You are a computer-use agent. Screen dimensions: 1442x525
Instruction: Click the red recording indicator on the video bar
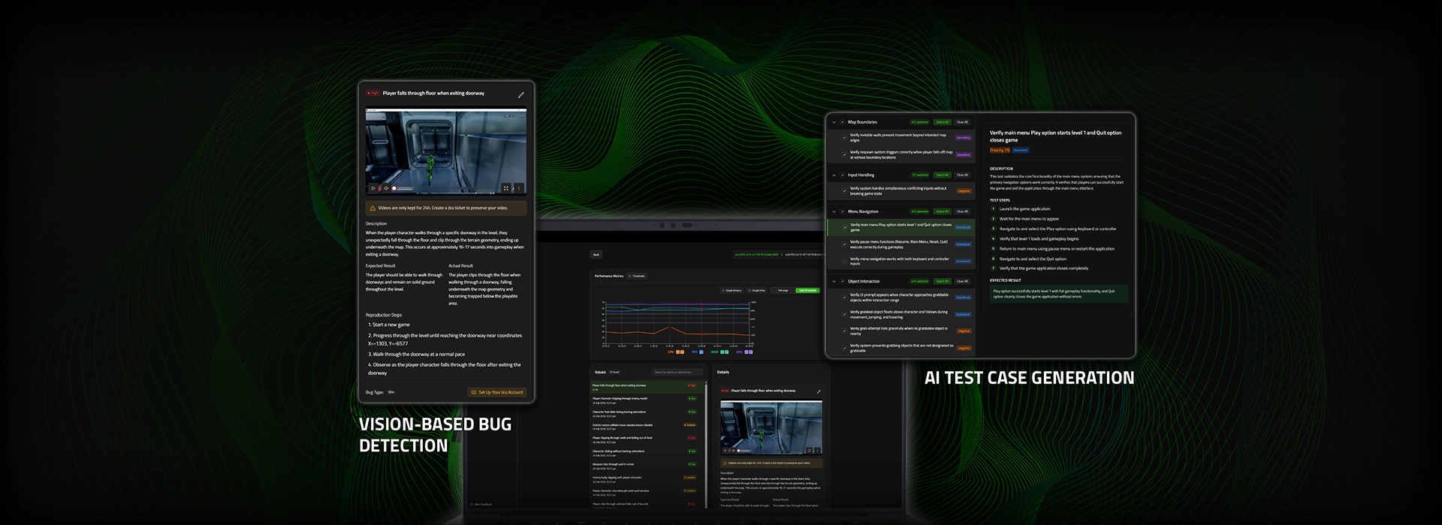pyautogui.click(x=379, y=188)
